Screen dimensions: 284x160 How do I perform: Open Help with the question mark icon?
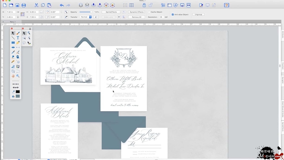click(x=226, y=5)
